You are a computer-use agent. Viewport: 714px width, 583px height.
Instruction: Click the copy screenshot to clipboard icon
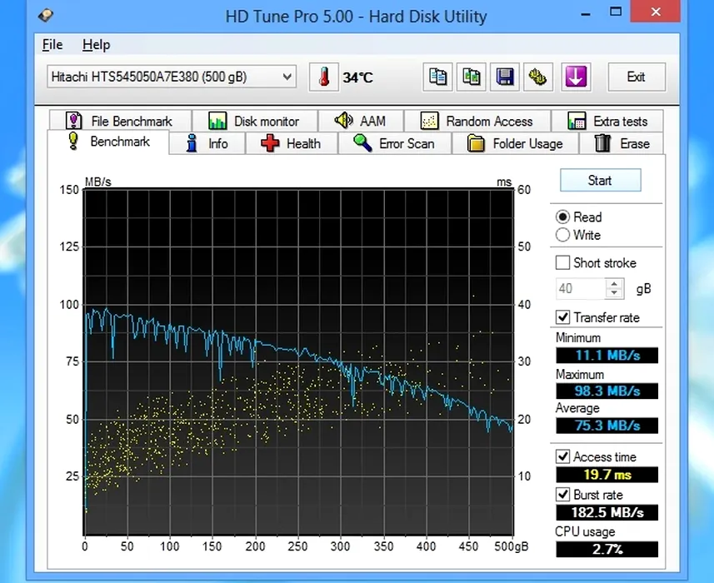pos(472,77)
